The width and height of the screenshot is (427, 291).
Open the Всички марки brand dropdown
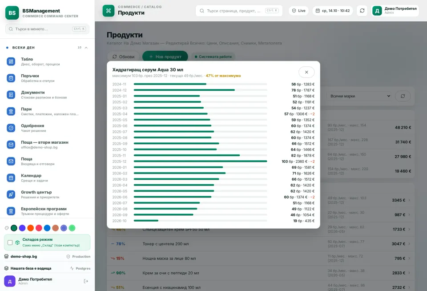(x=359, y=96)
